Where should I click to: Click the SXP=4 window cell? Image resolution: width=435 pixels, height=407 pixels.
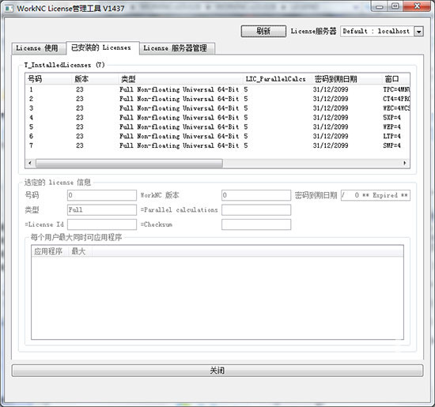[x=391, y=118]
